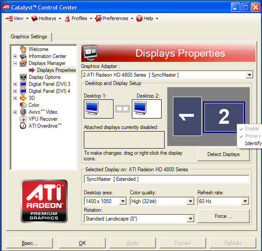Open the Graphics Adapter dropdown
Viewport: 262px width, 251px height.
(249, 75)
